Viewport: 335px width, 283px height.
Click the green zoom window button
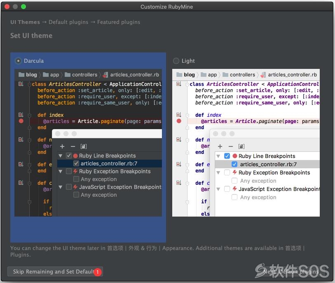(x=23, y=7)
